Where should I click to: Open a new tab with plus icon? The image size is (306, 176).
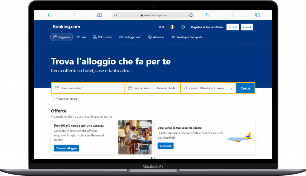[x=232, y=15]
